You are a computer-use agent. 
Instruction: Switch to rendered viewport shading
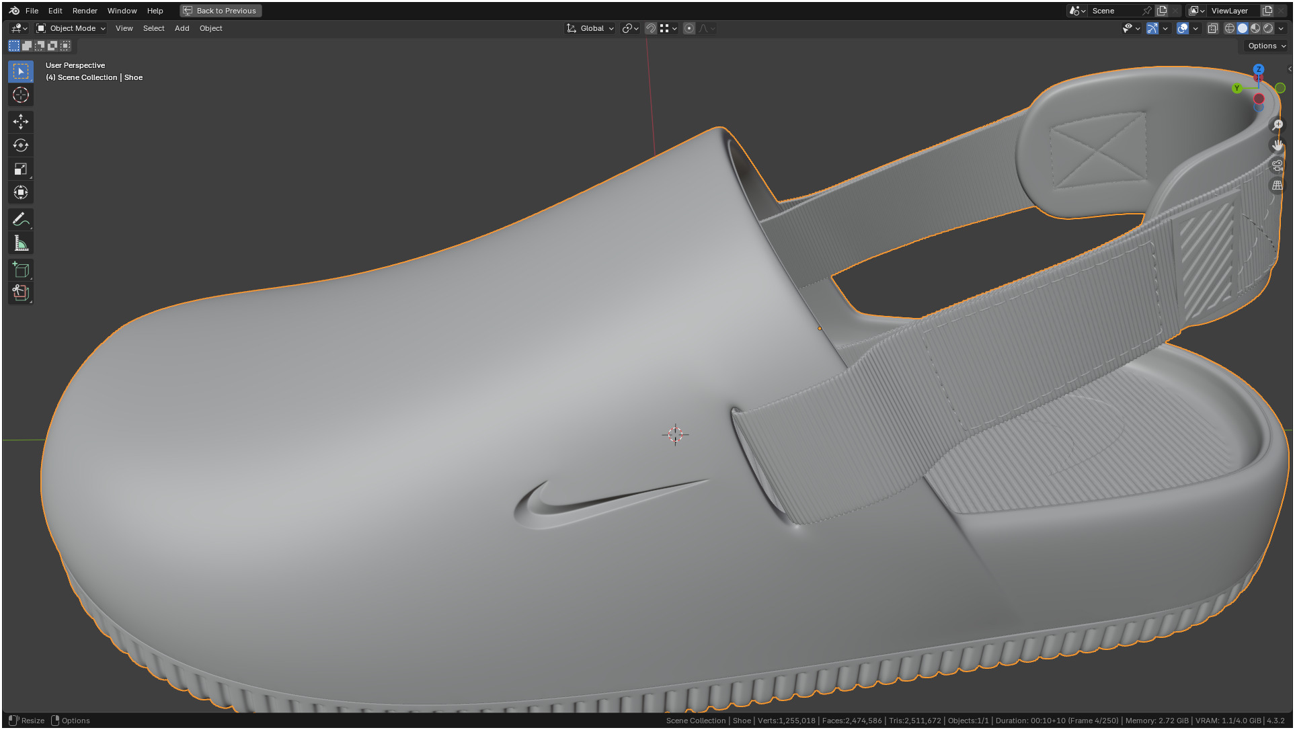tap(1268, 28)
